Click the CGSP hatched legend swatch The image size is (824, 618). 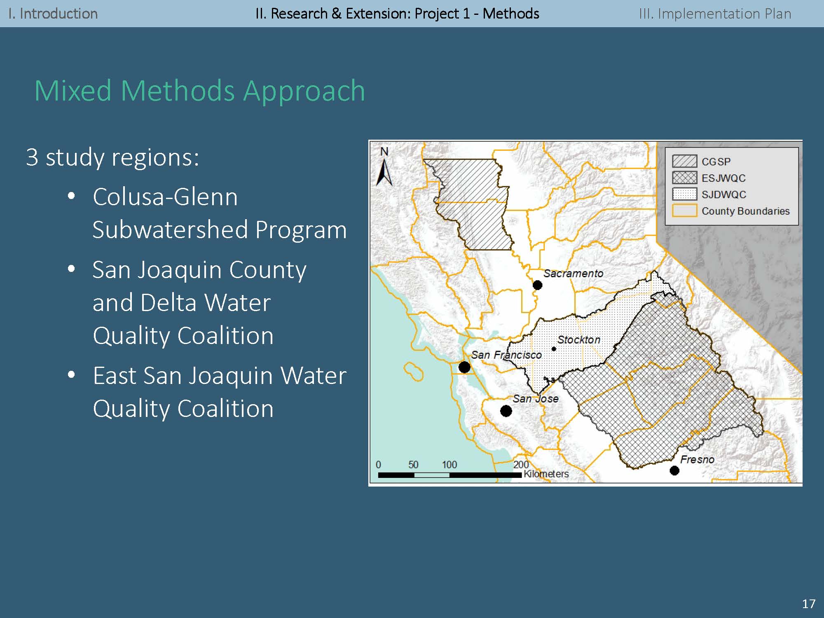tap(684, 162)
